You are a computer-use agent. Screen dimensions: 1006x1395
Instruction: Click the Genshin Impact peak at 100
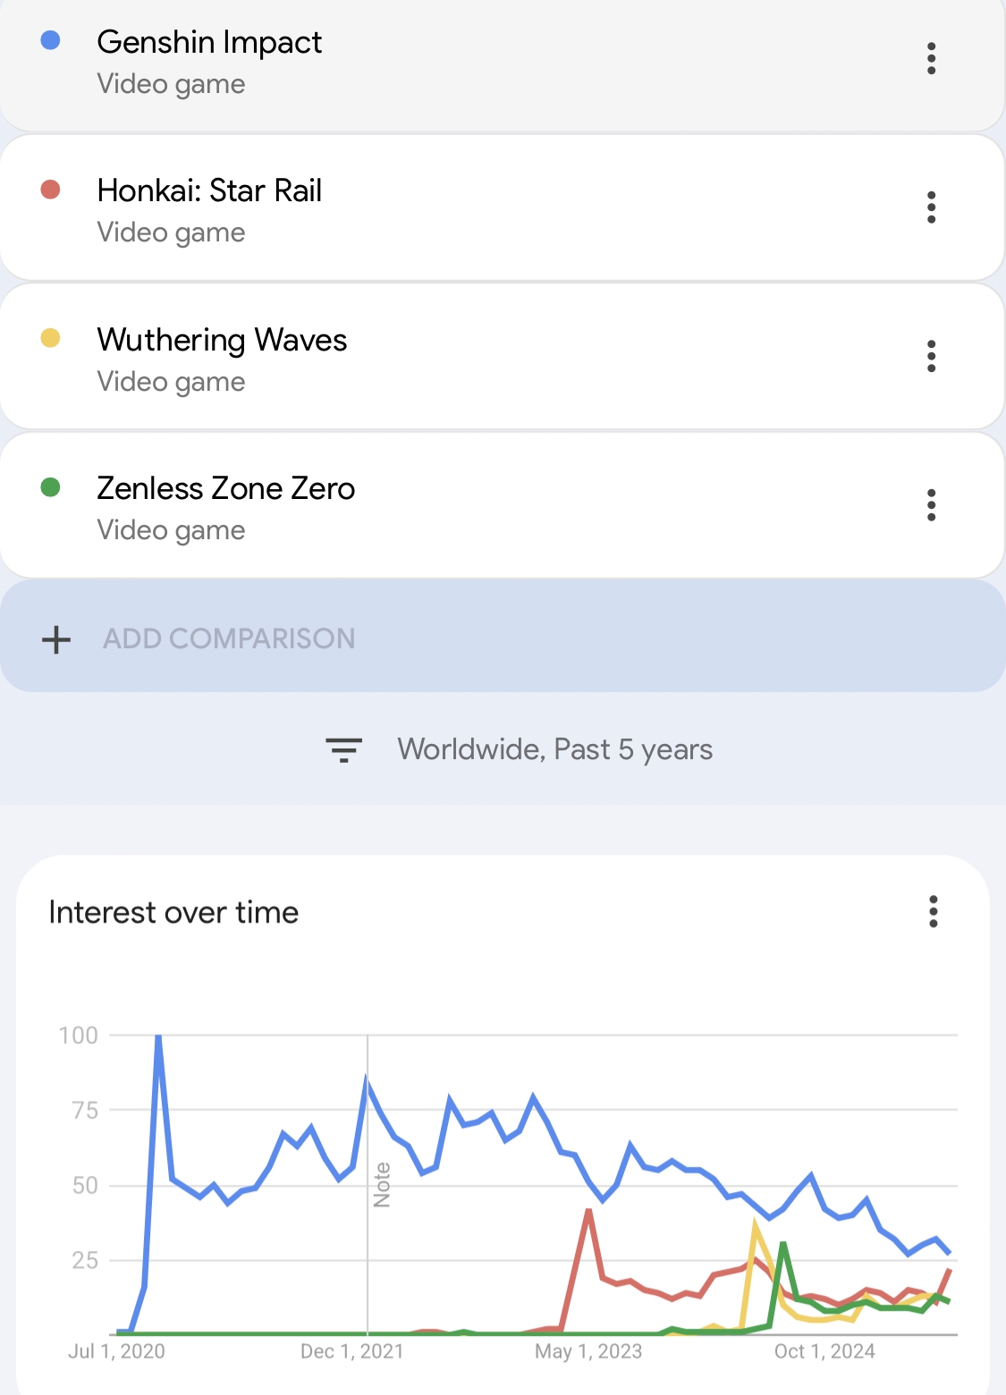(158, 1037)
